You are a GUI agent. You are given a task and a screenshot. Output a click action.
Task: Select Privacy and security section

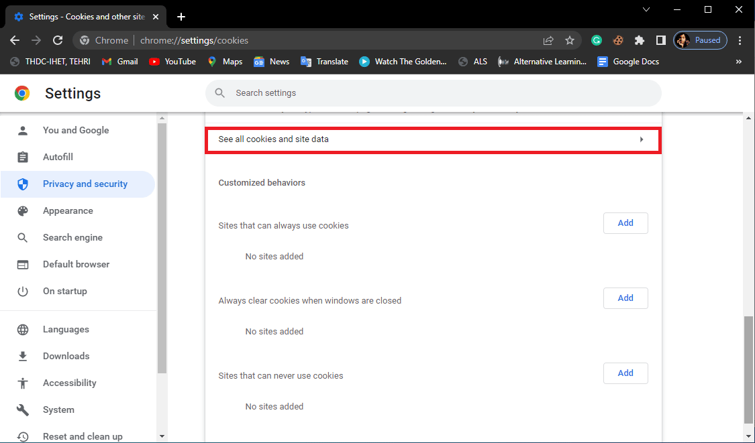pos(78,184)
